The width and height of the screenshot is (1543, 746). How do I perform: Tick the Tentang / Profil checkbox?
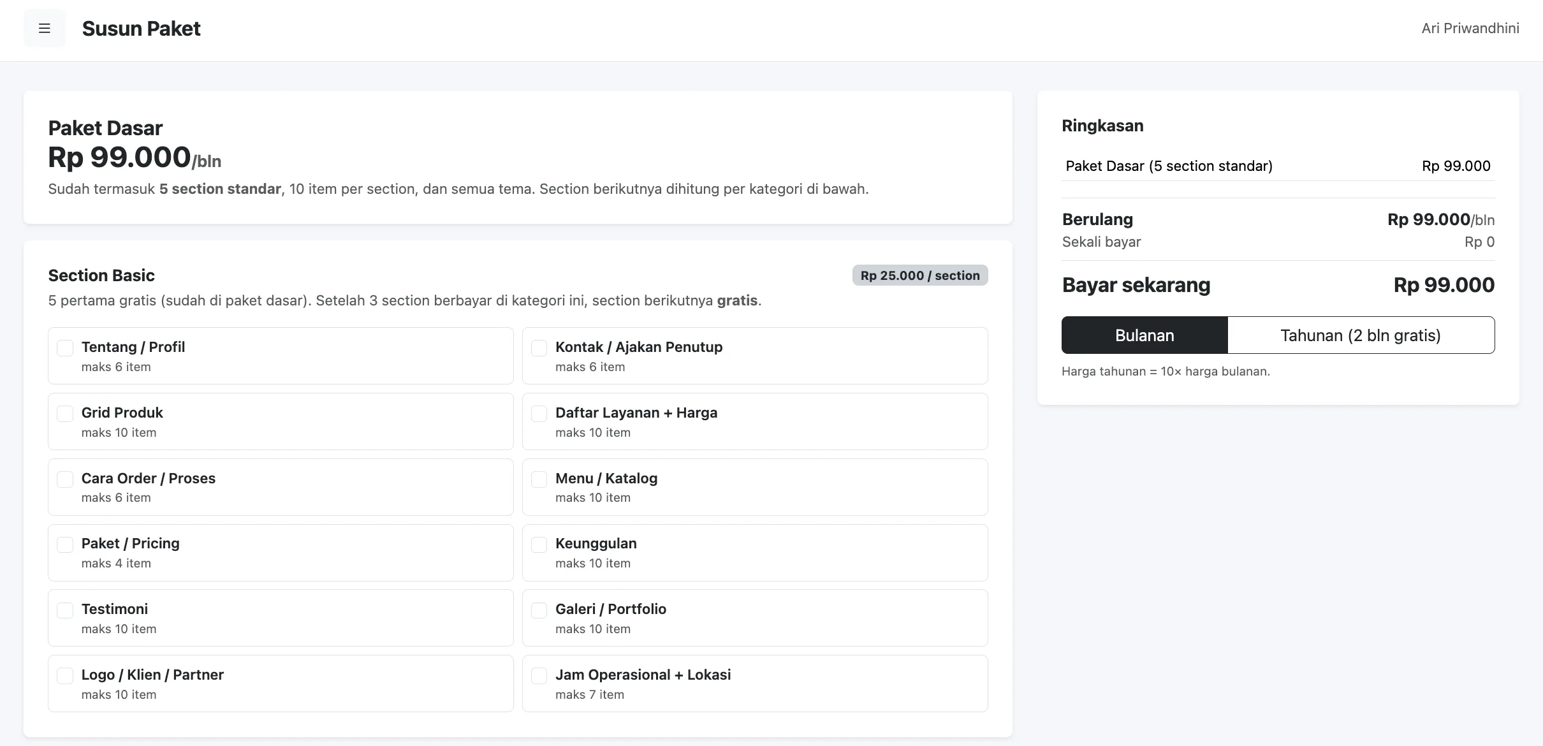pyautogui.click(x=65, y=347)
